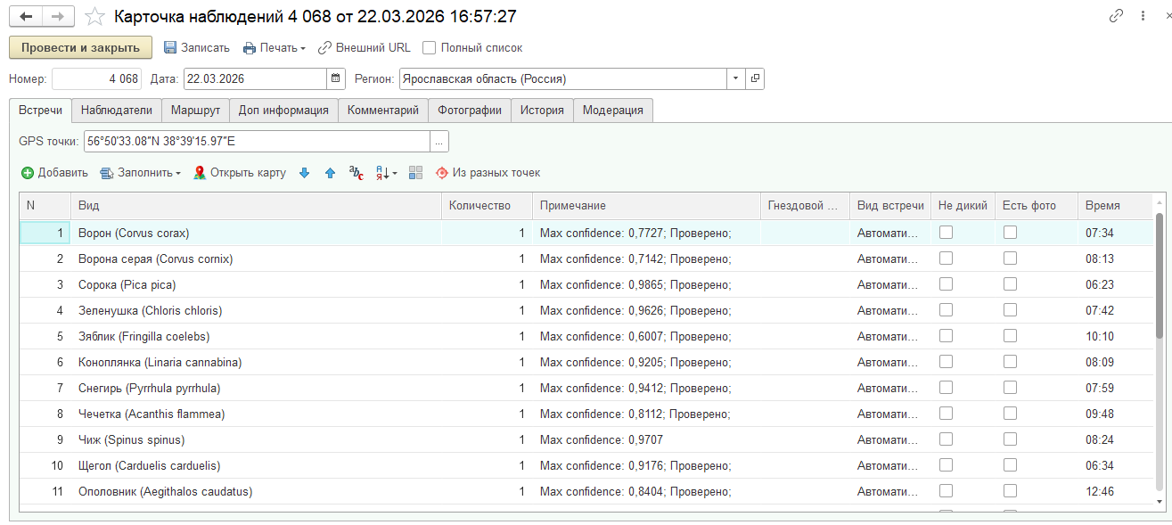The image size is (1172, 525).
Task: Move row up with blue arrow
Action: click(330, 173)
